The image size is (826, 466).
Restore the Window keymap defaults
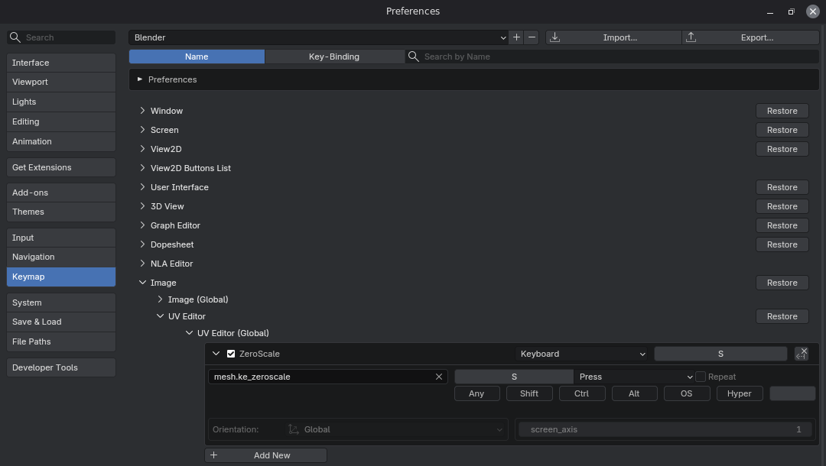click(x=782, y=111)
